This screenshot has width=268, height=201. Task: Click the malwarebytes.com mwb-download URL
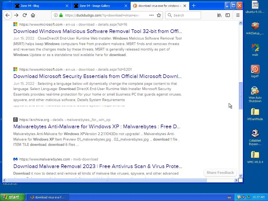click(59, 159)
